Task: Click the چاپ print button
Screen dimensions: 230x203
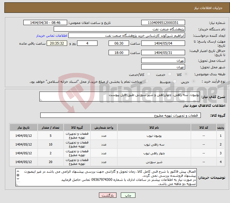Action: point(128,195)
